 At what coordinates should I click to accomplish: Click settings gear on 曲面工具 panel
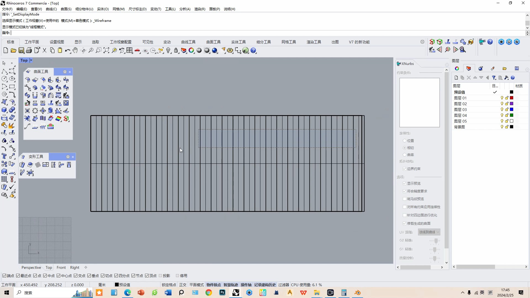[x=65, y=72]
